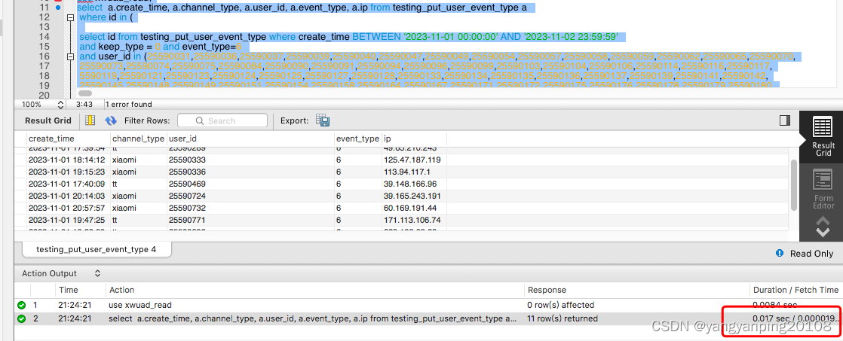
Task: Click the '0.0084 sec' duration value
Action: [x=774, y=305]
